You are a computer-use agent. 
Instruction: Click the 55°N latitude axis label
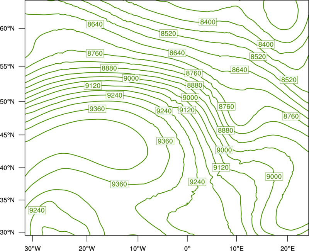pyautogui.click(x=7, y=66)
